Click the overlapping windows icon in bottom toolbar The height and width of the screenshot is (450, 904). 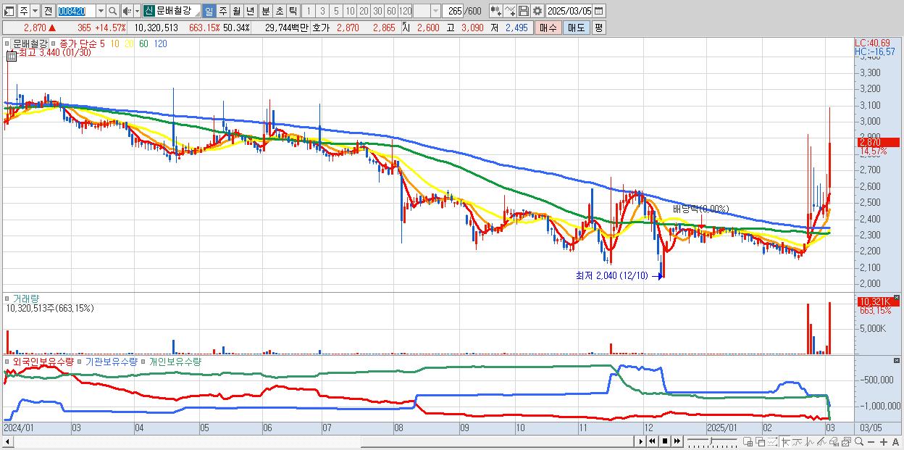pos(761,442)
